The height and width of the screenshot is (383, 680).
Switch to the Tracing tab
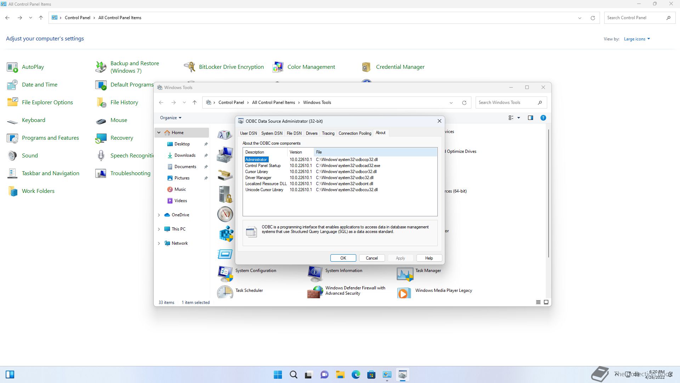pyautogui.click(x=328, y=133)
